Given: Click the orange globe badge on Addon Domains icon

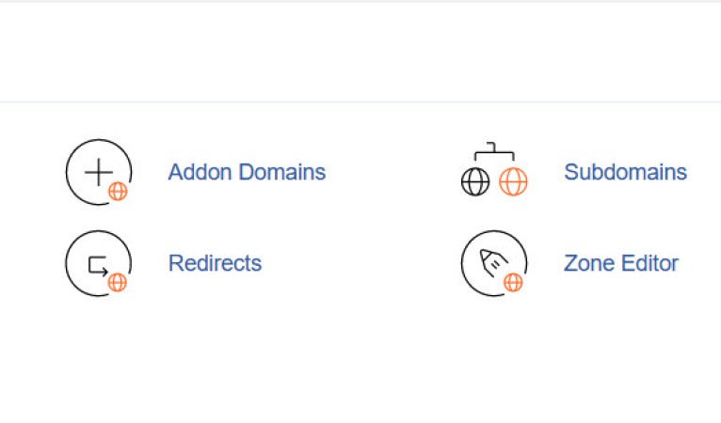Looking at the screenshot, I should 118,191.
